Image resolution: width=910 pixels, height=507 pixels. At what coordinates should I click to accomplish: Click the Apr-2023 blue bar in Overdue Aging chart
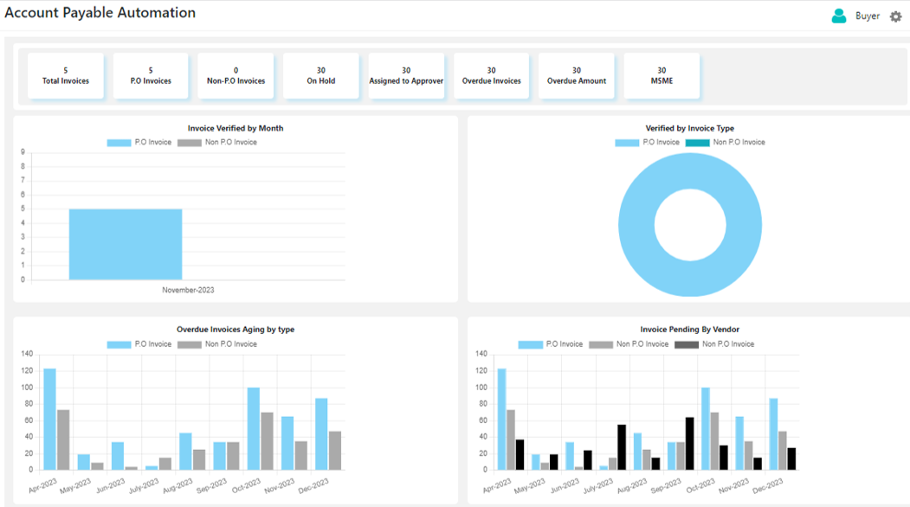(x=49, y=420)
